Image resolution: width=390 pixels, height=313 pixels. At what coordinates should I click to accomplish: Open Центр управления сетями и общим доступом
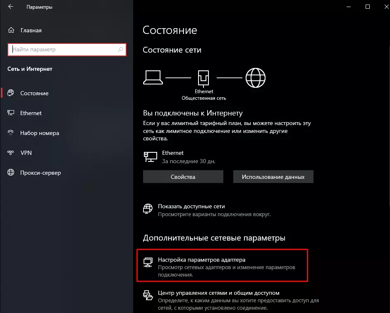(x=219, y=293)
